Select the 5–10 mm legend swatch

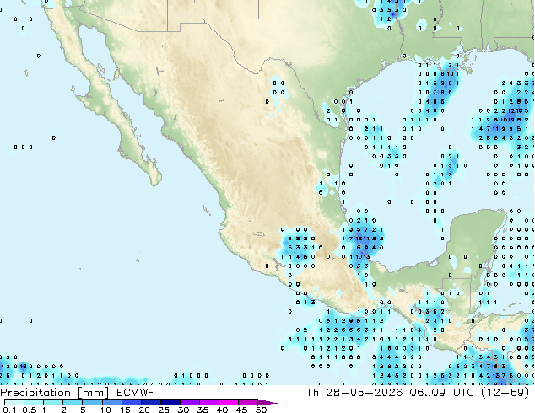[92, 402]
